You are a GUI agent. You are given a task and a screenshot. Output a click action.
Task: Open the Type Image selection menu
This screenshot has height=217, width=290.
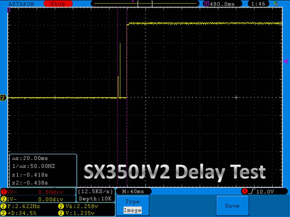(132, 206)
